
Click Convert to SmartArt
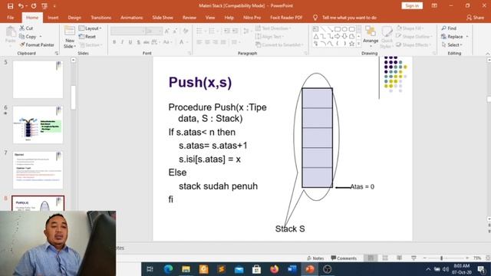279,44
